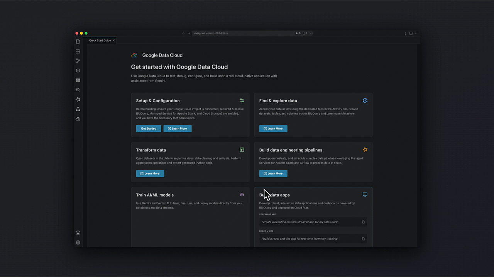Click the red close window button
Viewport: 494px width, 277px height.
coord(77,33)
